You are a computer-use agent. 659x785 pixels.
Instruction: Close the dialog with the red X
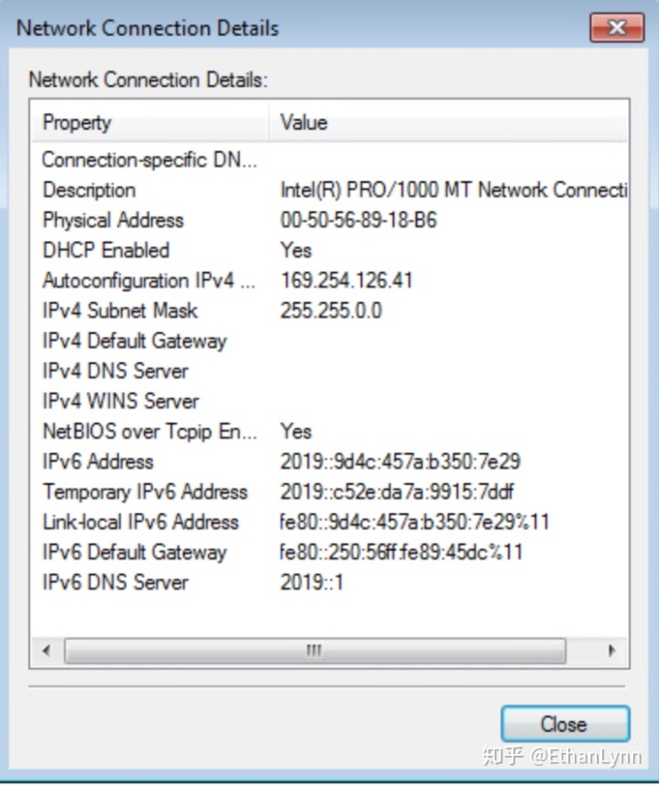point(617,27)
